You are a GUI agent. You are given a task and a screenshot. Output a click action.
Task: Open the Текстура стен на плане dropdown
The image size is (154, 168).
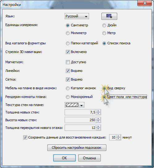[75, 105]
